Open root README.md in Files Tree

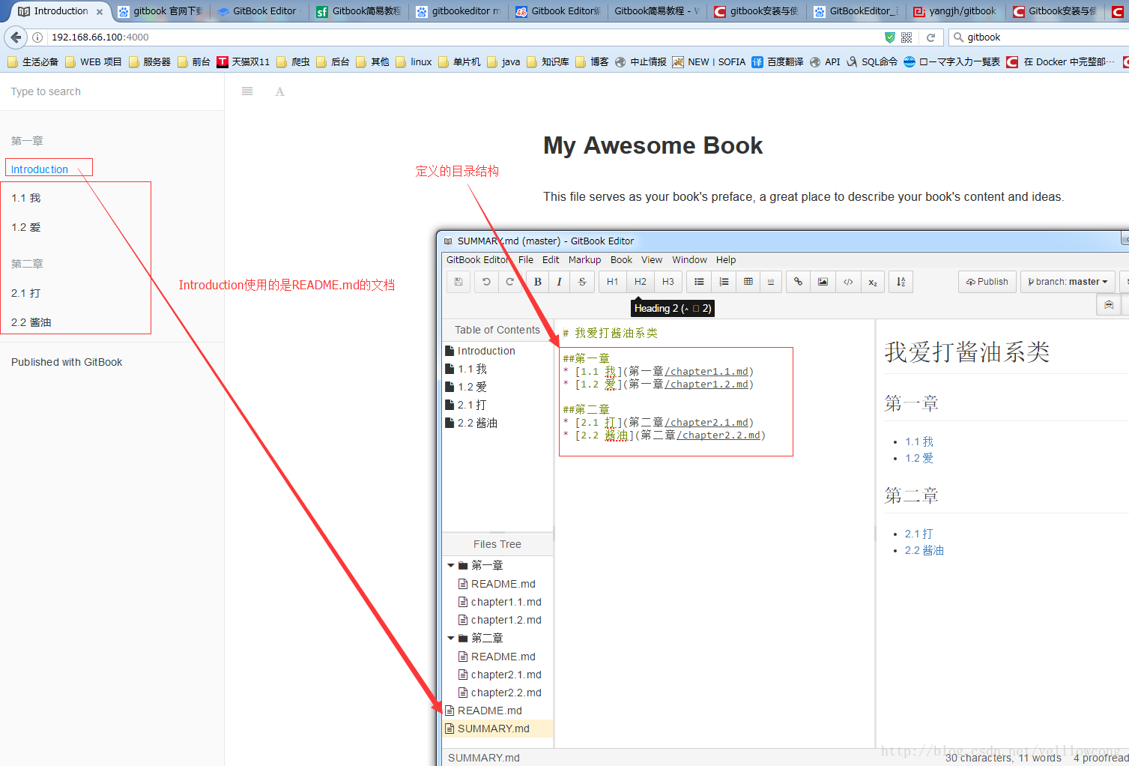(x=490, y=711)
